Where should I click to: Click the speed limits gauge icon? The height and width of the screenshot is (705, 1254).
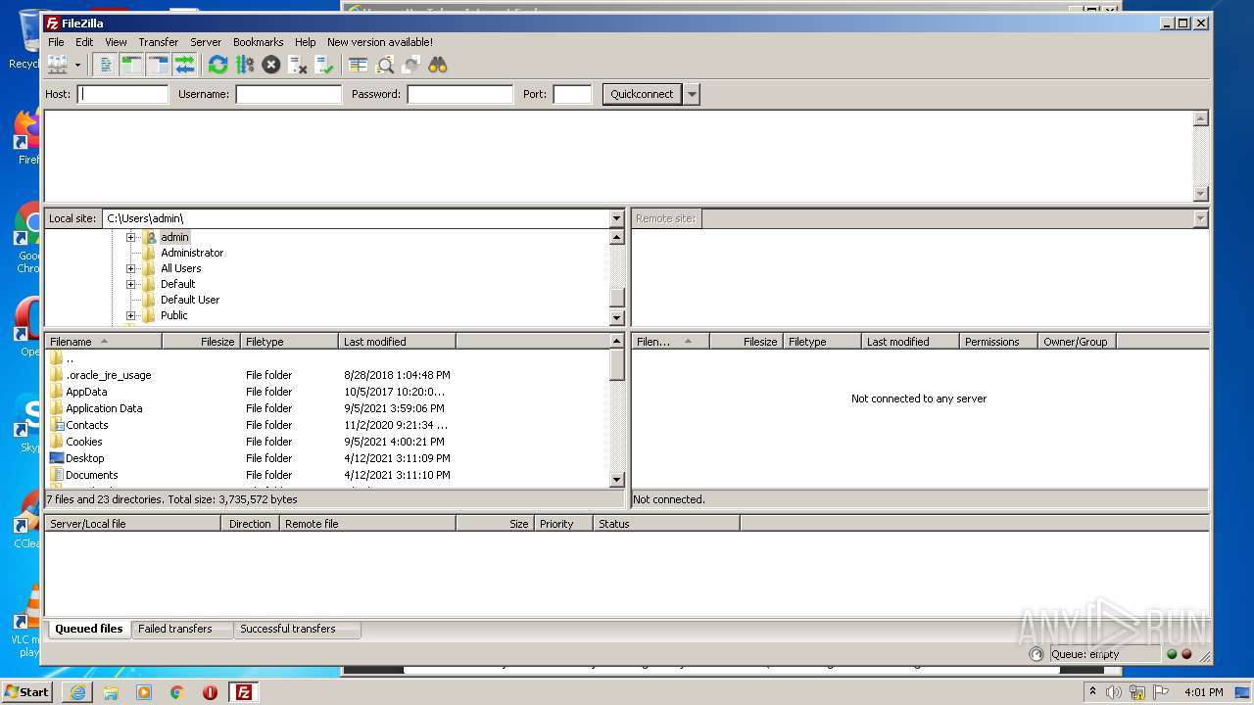pos(1037,654)
